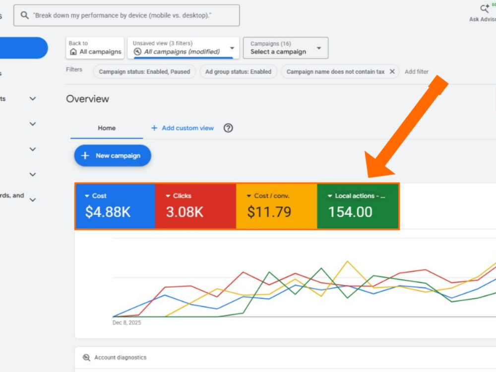Select the $4.88K cost value
The width and height of the screenshot is (496, 372).
[x=108, y=212]
